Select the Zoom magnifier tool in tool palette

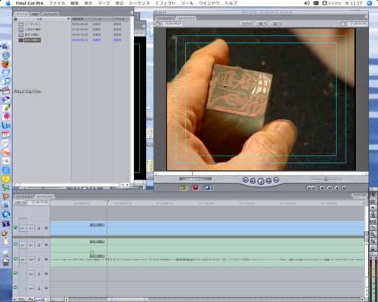[x=373, y=234]
